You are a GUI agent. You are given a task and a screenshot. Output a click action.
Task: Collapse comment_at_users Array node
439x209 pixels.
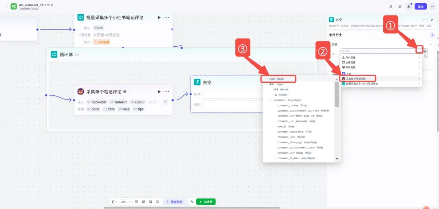[x=274, y=158]
